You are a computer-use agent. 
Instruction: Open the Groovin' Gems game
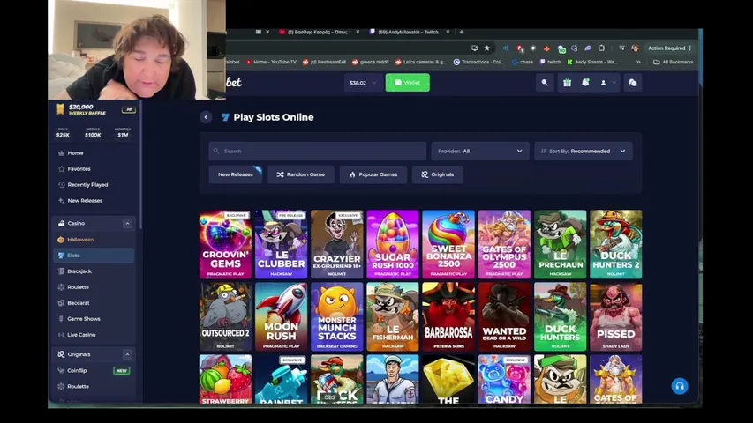click(225, 244)
